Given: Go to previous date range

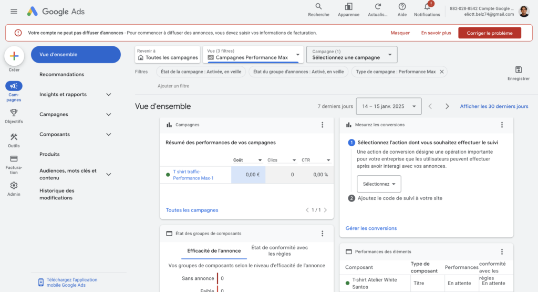Looking at the screenshot, I should click(x=430, y=106).
